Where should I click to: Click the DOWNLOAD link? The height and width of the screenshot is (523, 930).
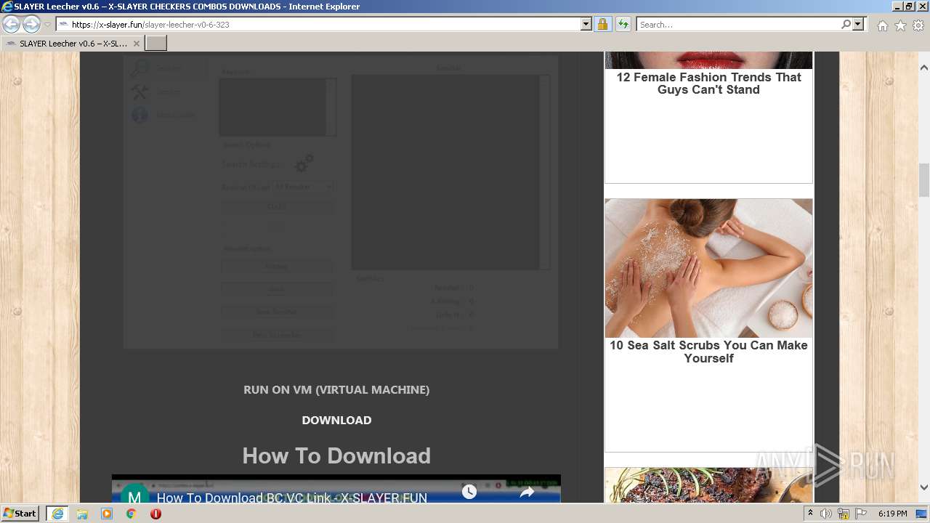coord(336,420)
